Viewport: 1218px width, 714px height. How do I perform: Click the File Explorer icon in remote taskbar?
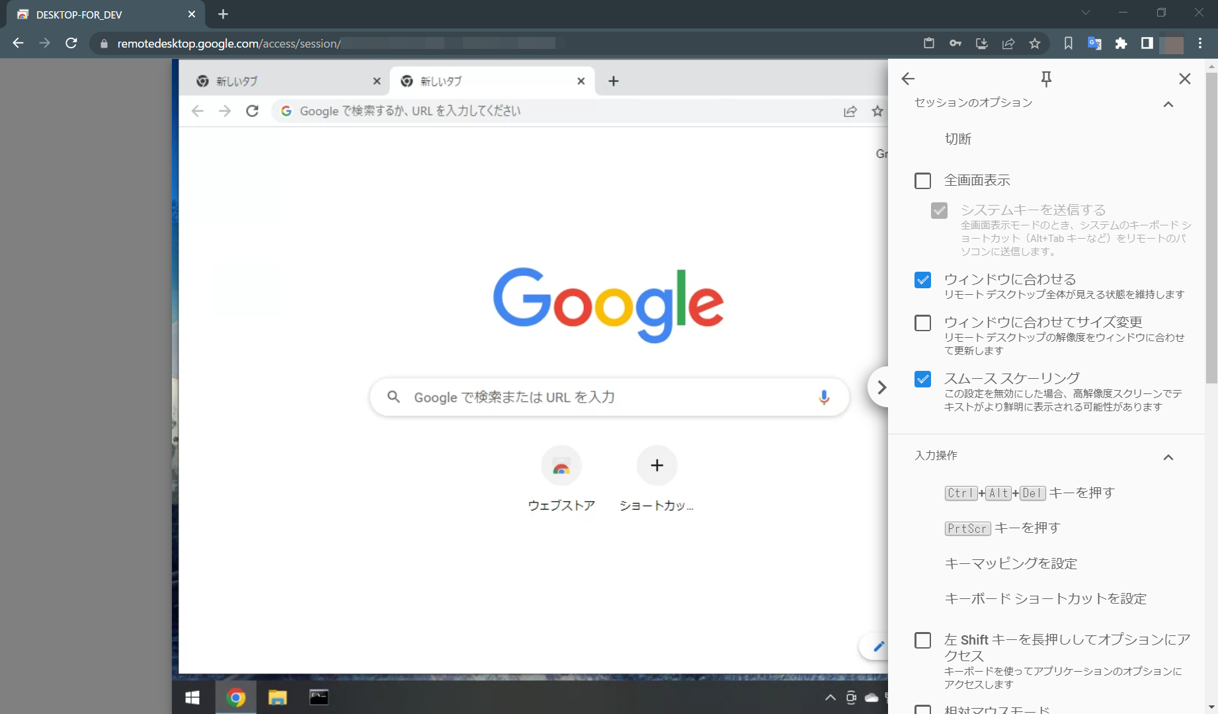[x=278, y=697]
